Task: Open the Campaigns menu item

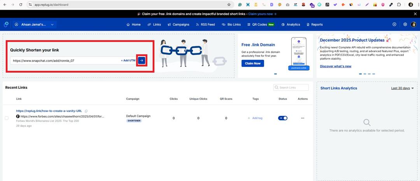Action: (178, 25)
